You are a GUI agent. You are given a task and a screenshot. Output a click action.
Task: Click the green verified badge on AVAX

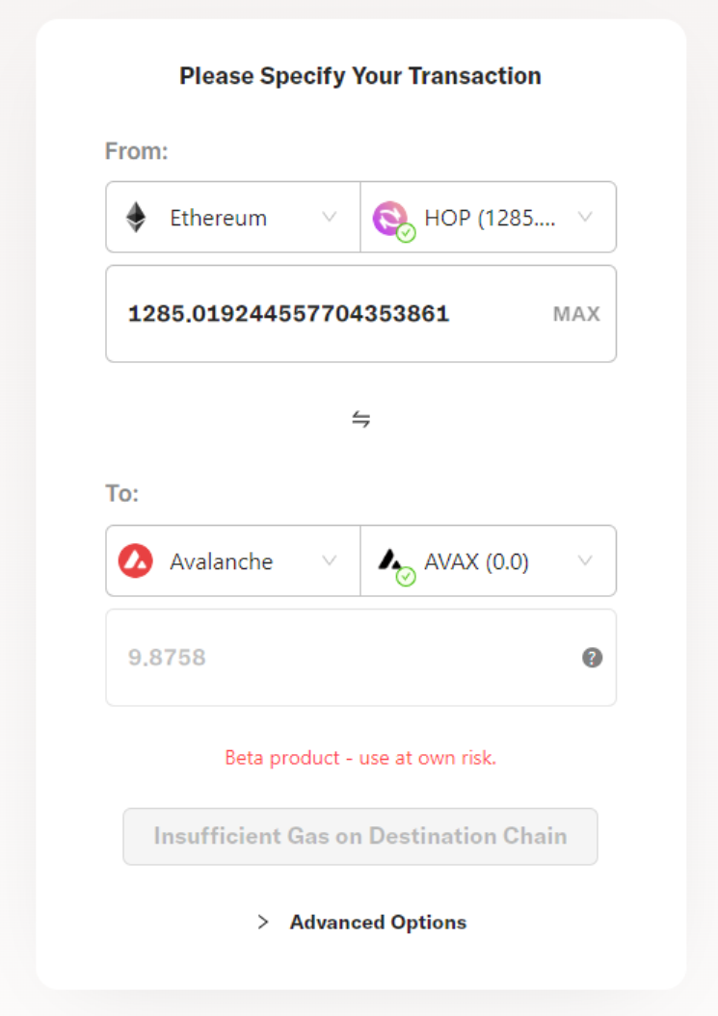pyautogui.click(x=407, y=577)
